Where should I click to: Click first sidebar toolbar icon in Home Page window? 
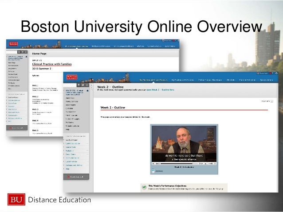click(x=19, y=52)
